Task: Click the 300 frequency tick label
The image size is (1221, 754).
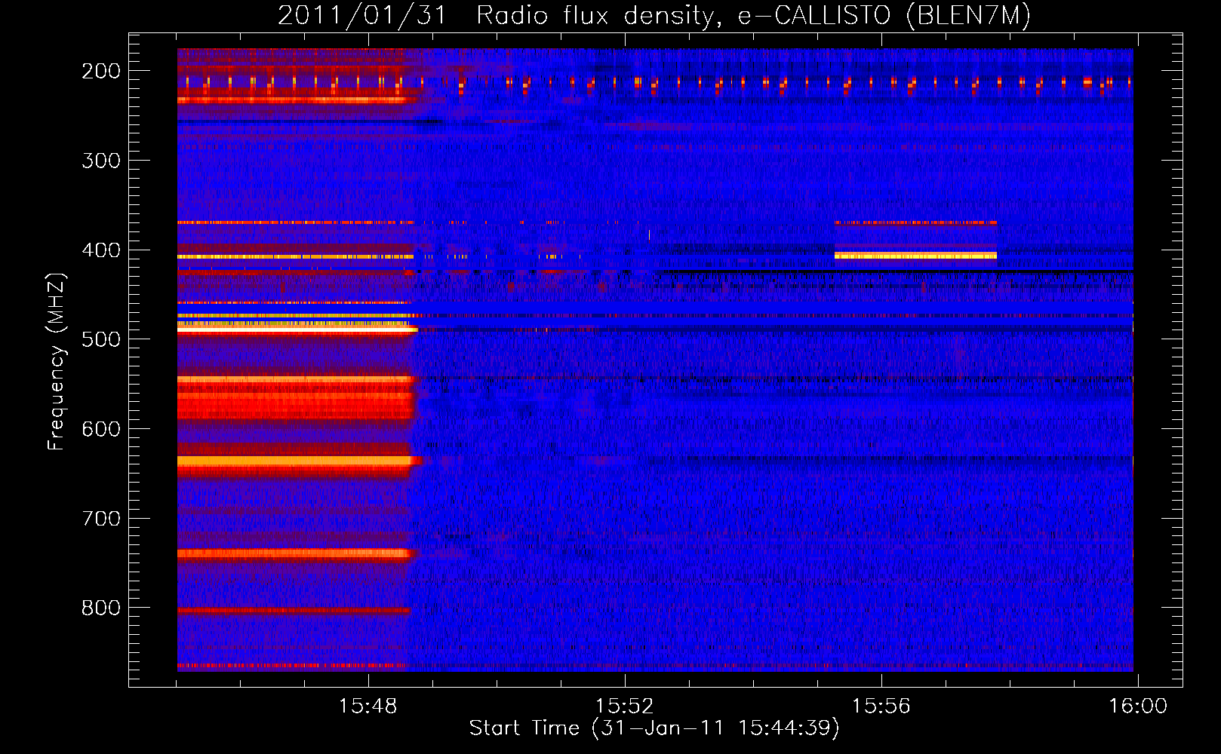Action: click(x=101, y=161)
